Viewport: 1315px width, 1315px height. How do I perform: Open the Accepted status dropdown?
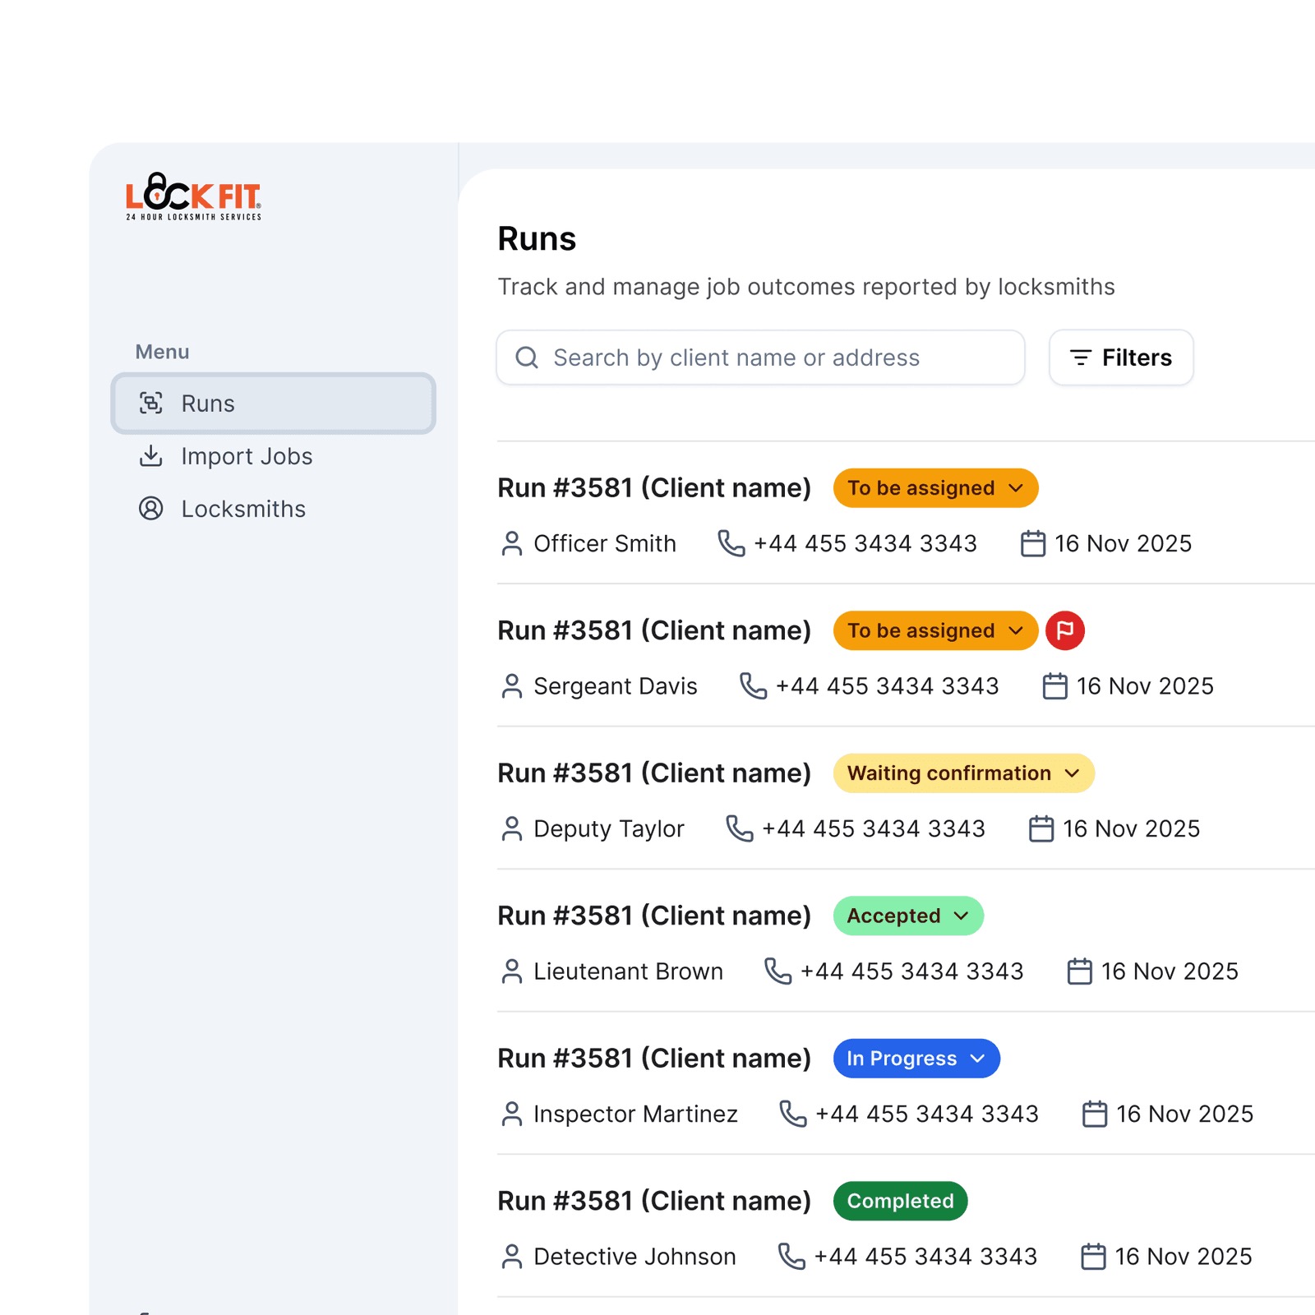click(x=908, y=916)
